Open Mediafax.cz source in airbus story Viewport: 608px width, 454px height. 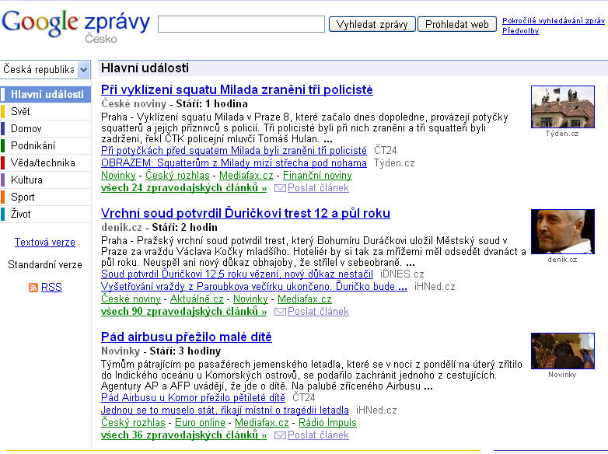262,423
